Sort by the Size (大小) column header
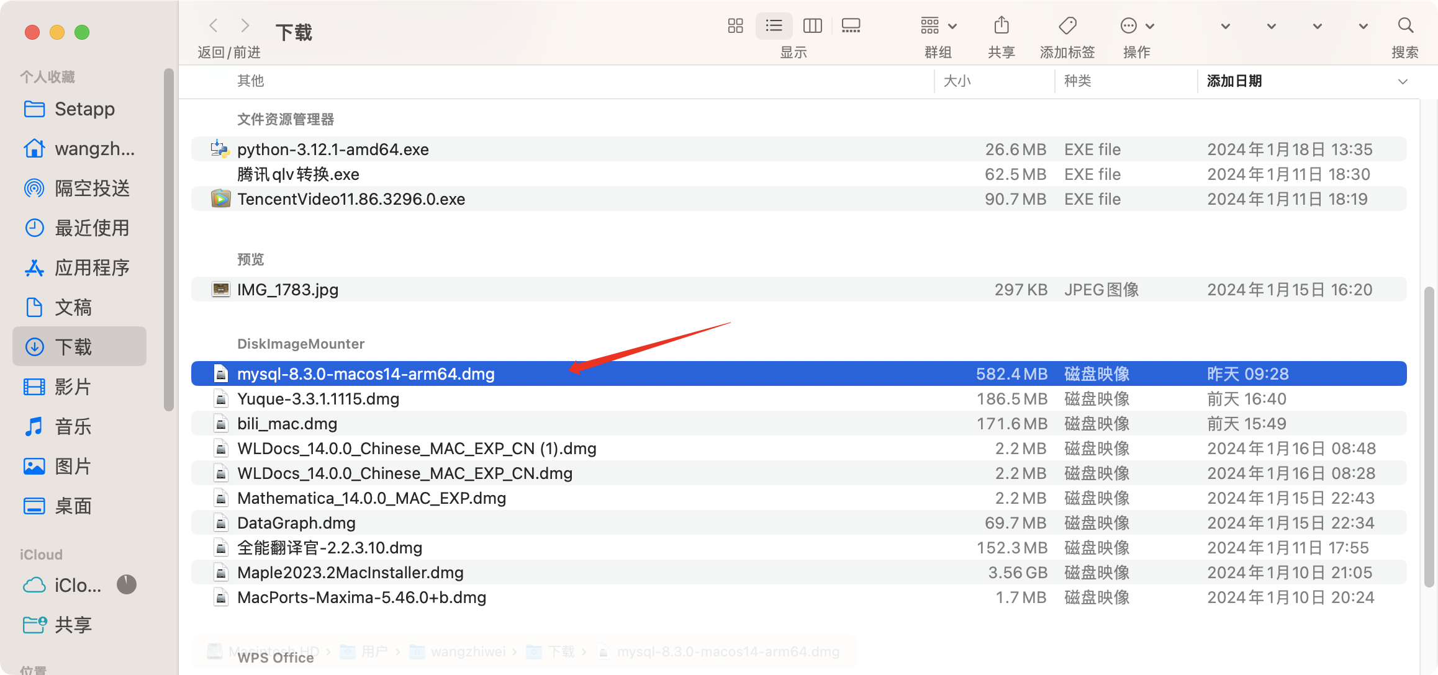The height and width of the screenshot is (675, 1438). pos(957,81)
